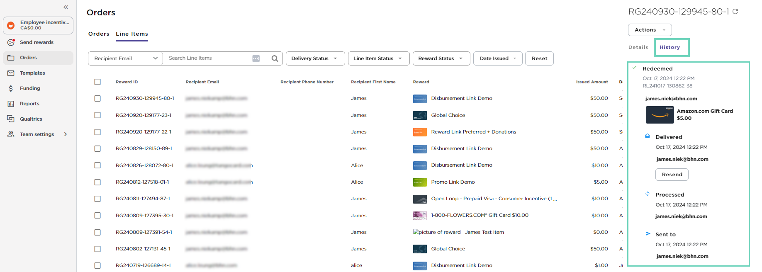This screenshot has width=762, height=272.
Task: Click the Send rewards sidebar icon
Action: click(11, 42)
